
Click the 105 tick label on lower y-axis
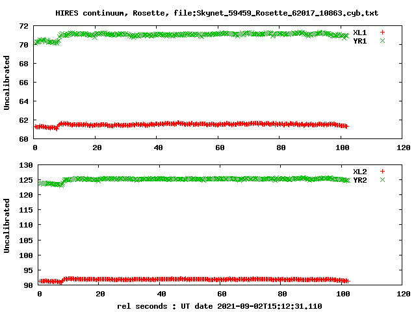(26, 240)
